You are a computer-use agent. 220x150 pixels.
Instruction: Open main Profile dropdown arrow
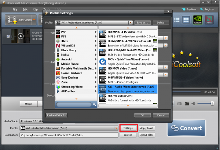point(116,128)
